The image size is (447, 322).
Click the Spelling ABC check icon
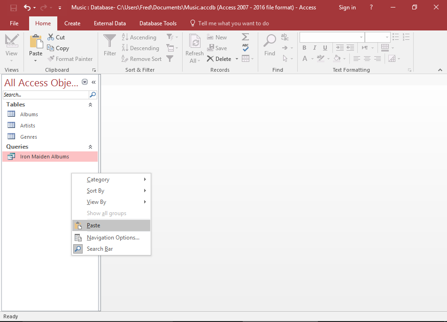click(x=246, y=47)
